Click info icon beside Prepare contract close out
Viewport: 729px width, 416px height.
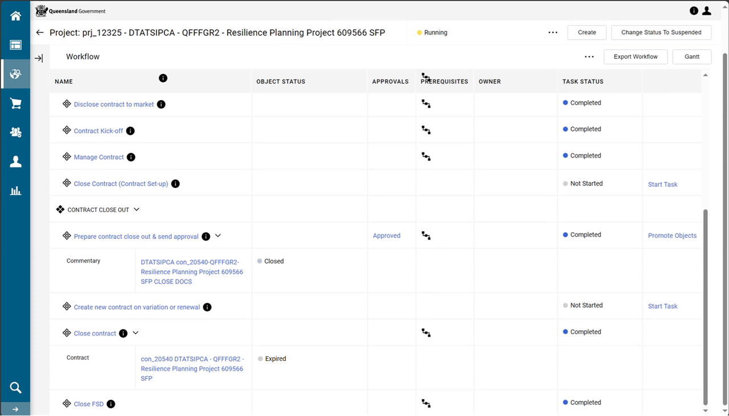pyautogui.click(x=206, y=236)
